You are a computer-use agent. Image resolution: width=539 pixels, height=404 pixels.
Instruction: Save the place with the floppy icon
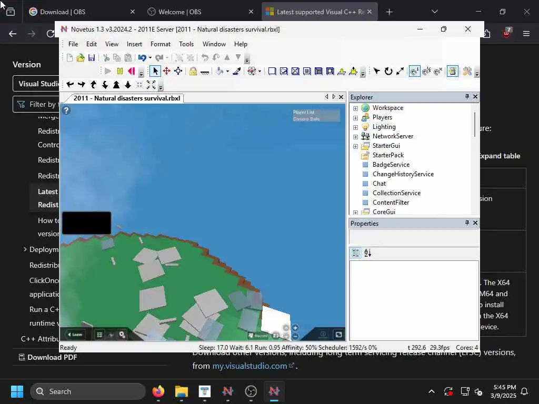click(92, 58)
